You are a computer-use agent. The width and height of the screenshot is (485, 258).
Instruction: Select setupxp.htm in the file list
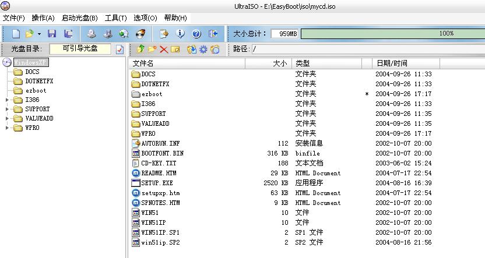click(x=156, y=193)
